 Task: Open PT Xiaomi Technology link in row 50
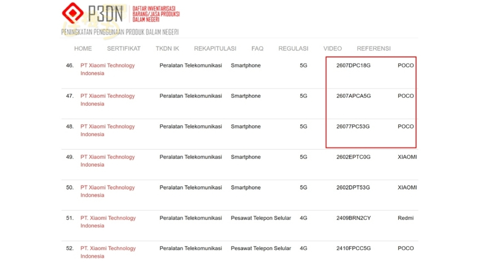[108, 191]
